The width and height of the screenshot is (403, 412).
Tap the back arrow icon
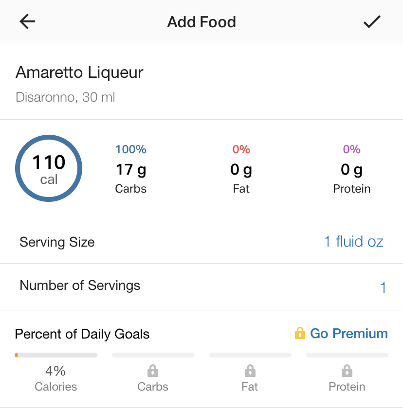pyautogui.click(x=27, y=22)
